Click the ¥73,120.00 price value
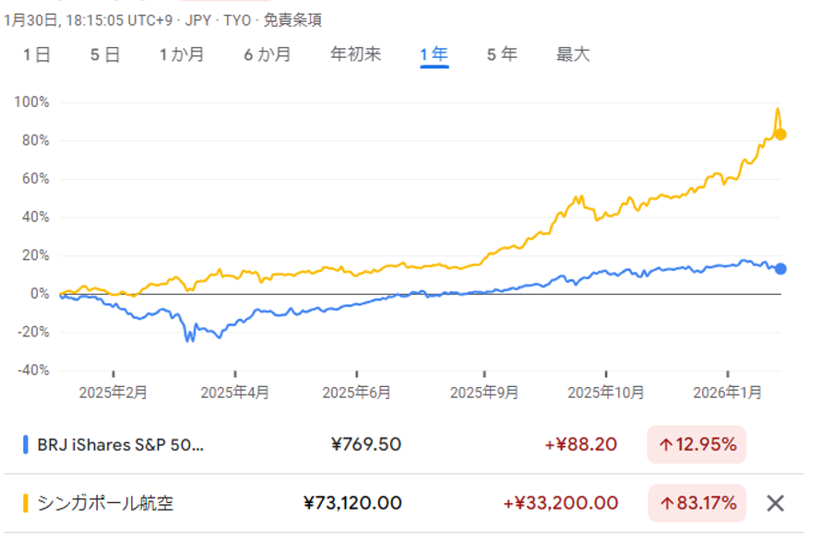This screenshot has height=540, width=822. tap(352, 503)
